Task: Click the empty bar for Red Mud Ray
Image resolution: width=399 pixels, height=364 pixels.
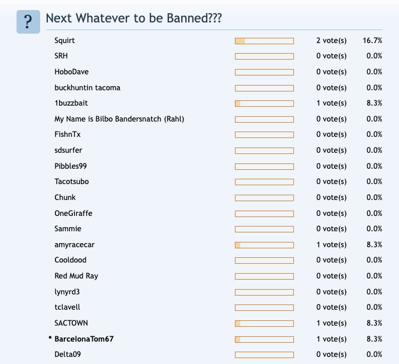Action: tap(264, 276)
